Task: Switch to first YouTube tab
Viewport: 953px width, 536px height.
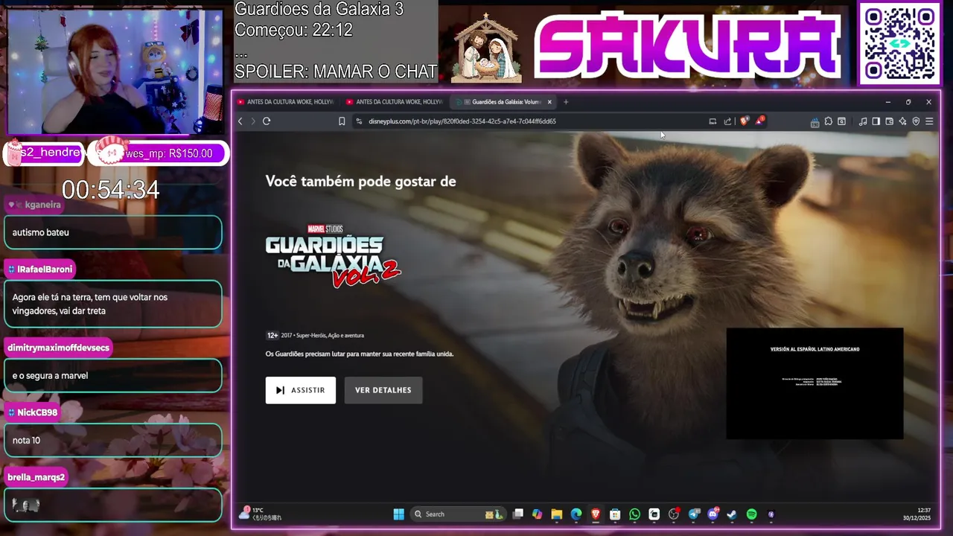Action: pos(285,102)
